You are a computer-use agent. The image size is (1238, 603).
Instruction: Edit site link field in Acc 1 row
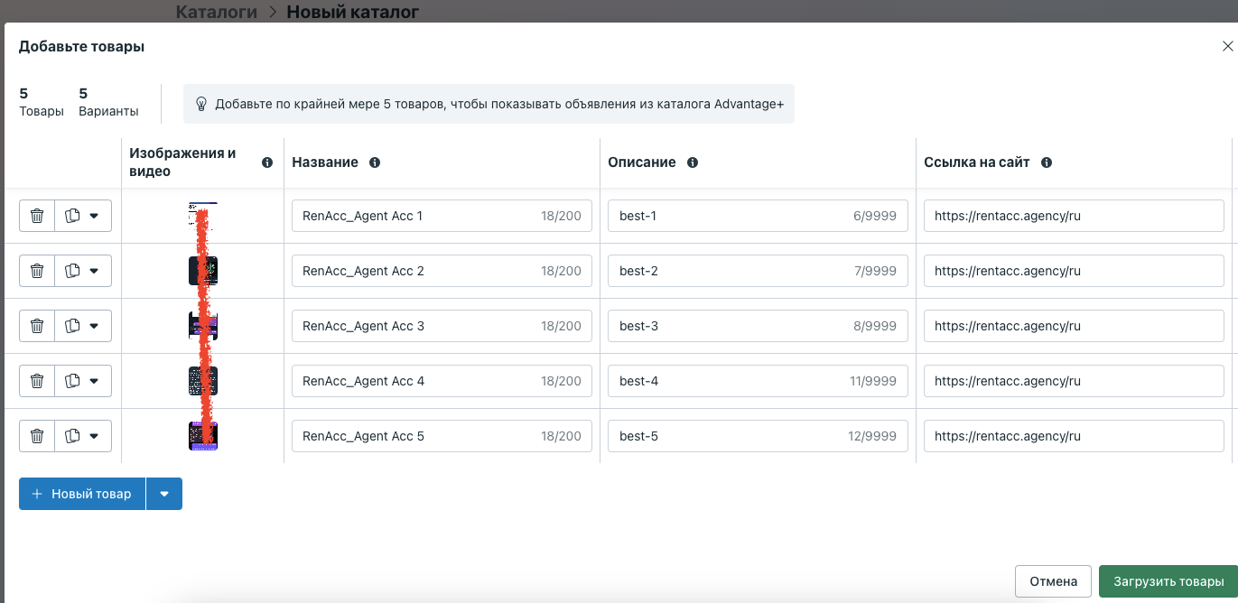(1074, 216)
